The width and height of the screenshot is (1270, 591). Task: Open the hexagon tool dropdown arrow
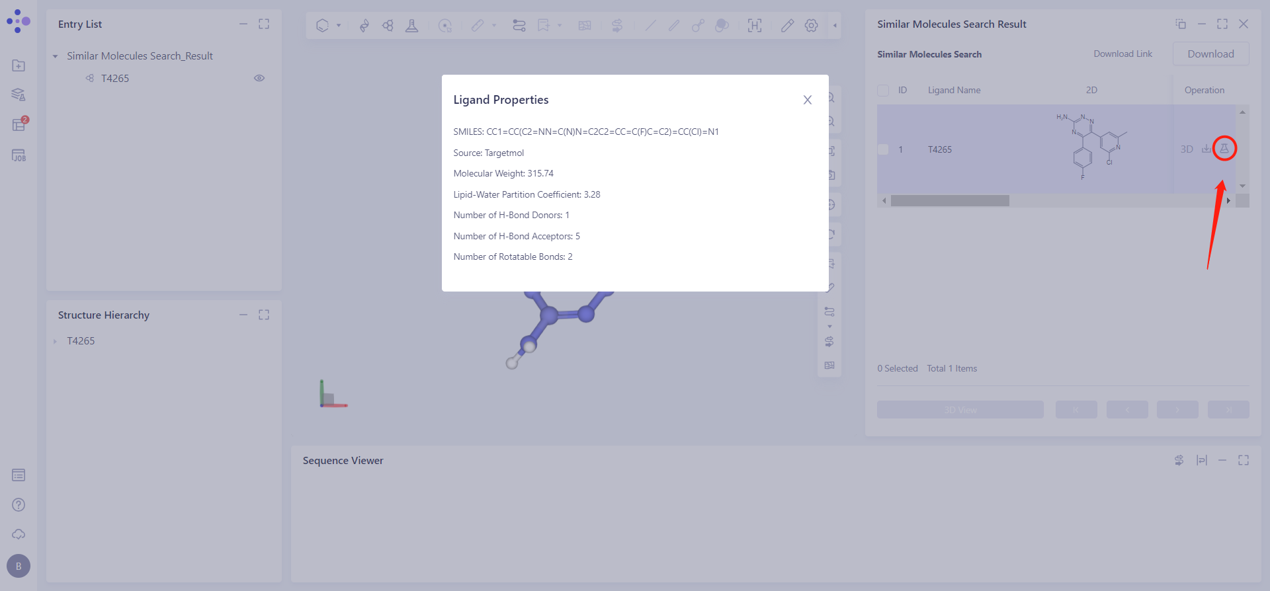tap(339, 26)
